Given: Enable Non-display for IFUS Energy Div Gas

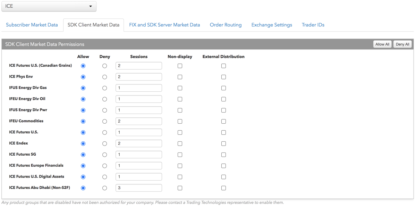Looking at the screenshot, I should (180, 88).
